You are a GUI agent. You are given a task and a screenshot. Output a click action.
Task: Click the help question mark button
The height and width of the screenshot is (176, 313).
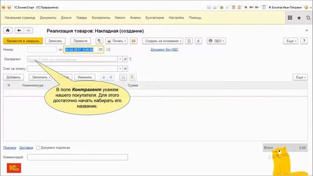(x=304, y=41)
